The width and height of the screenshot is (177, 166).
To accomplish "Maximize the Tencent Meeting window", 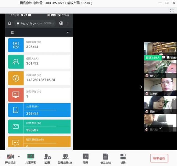I will [167, 3].
